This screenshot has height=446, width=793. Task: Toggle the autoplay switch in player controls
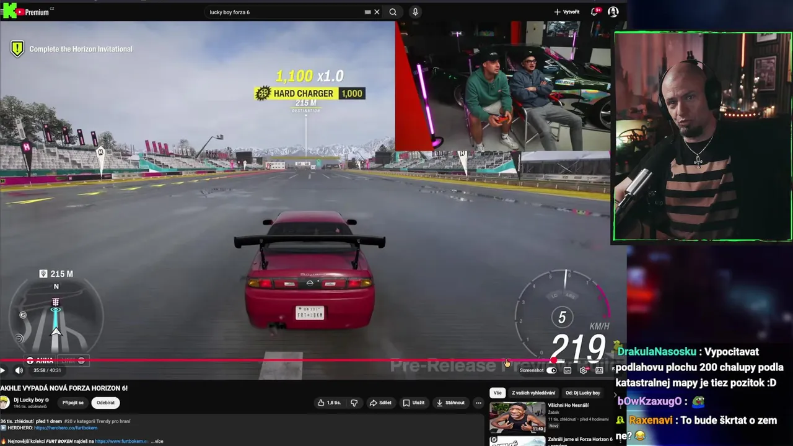551,370
